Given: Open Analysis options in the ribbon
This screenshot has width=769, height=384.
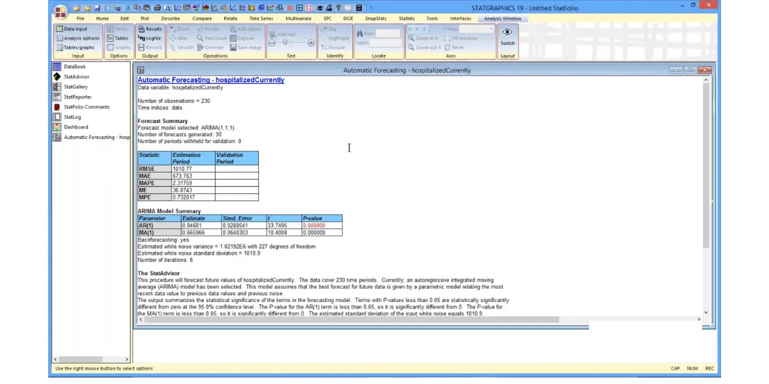Looking at the screenshot, I should (x=77, y=38).
